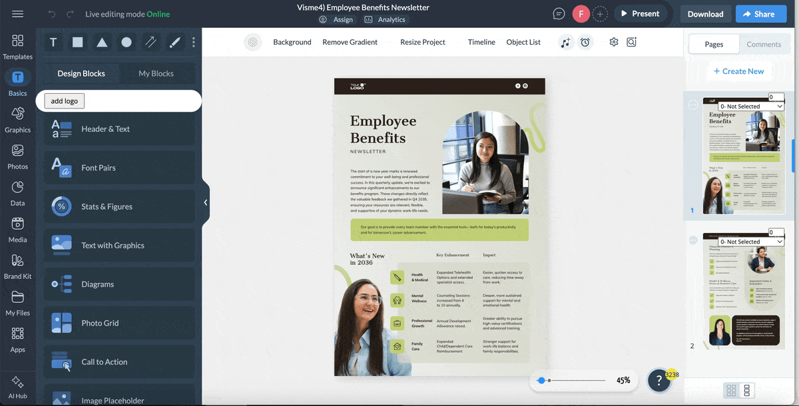Switch to the Comments tab
799x406 pixels.
click(764, 44)
